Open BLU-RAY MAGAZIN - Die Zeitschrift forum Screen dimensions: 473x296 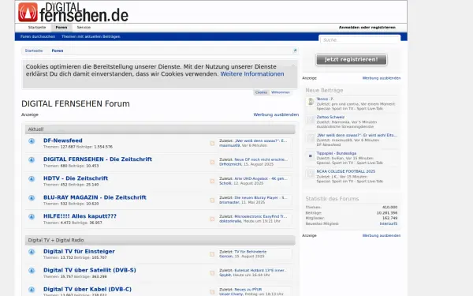95,197
